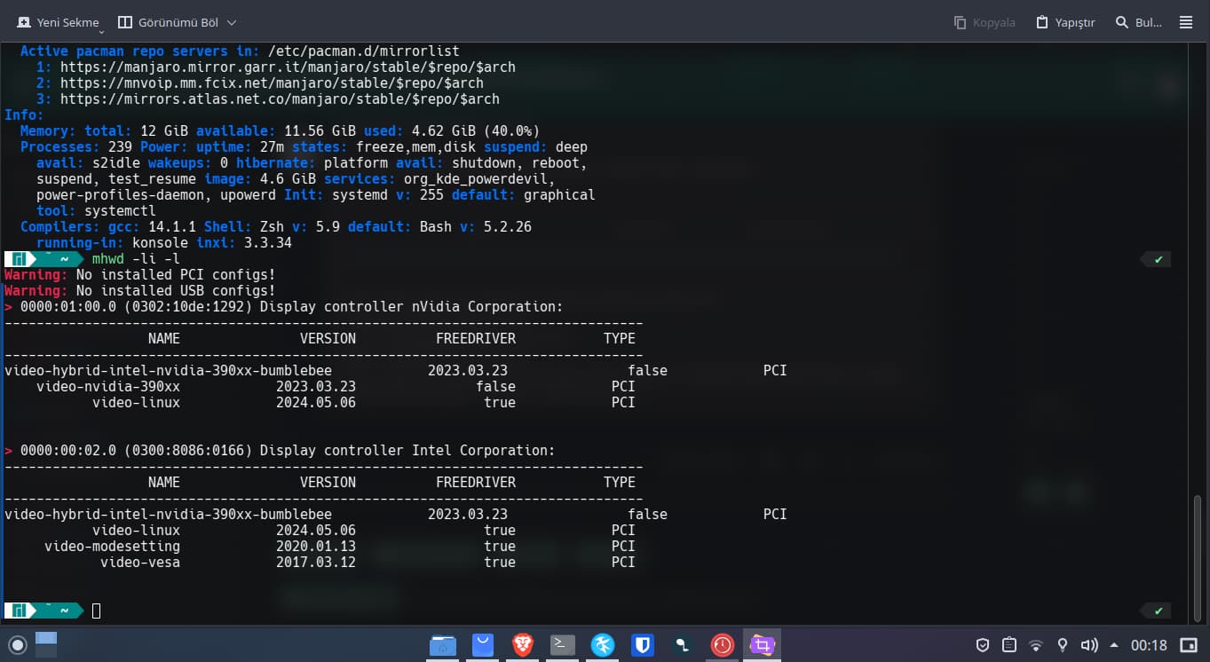This screenshot has width=1210, height=662.
Task: Open the clipboard tray icon
Action: (x=1008, y=645)
